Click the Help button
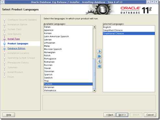This screenshot has width=160, height=120. point(9,115)
